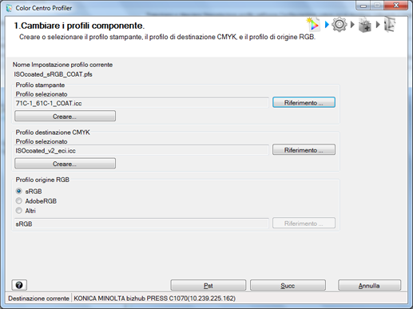
Task: Proceed with the Succ button
Action: (288, 285)
